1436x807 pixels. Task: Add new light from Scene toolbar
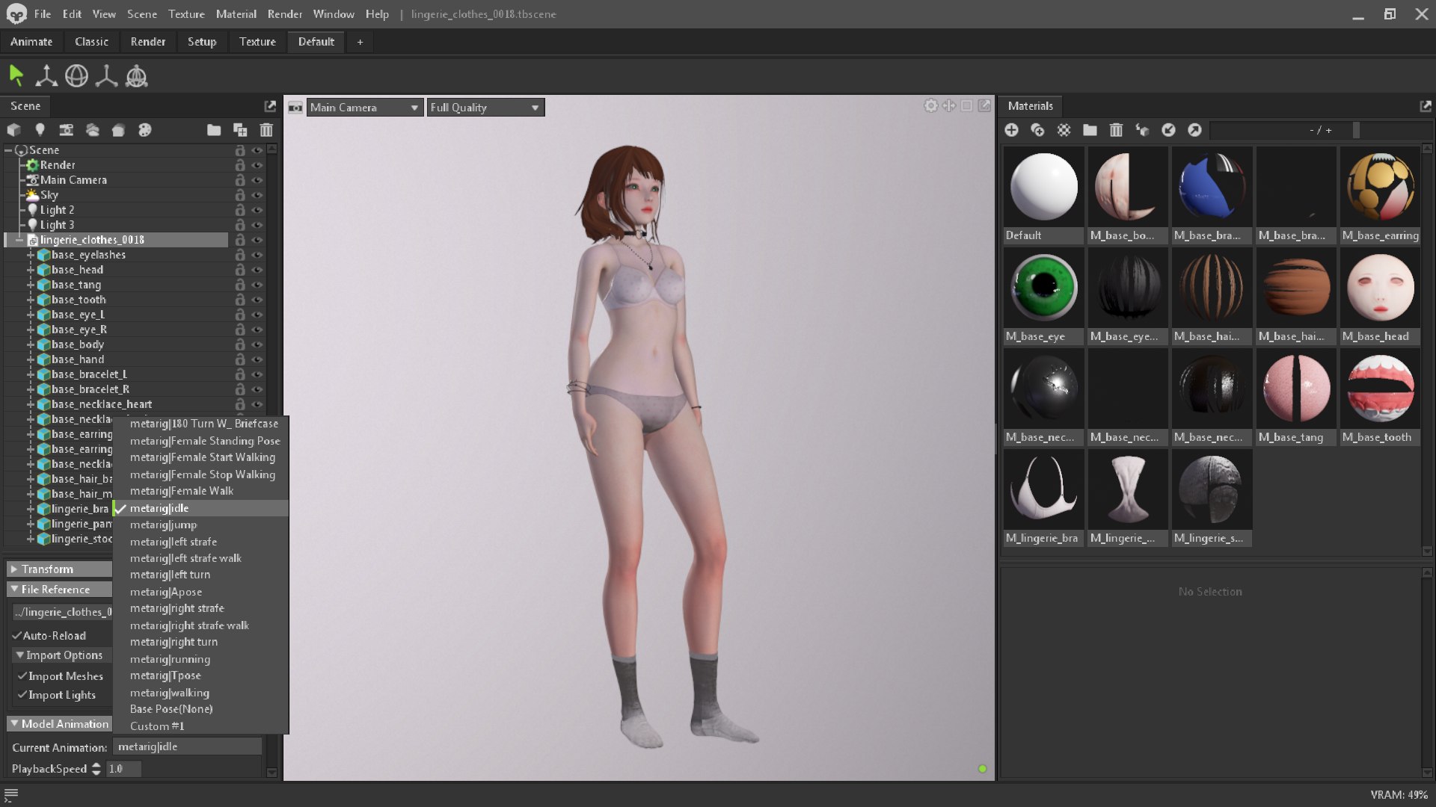coord(40,130)
